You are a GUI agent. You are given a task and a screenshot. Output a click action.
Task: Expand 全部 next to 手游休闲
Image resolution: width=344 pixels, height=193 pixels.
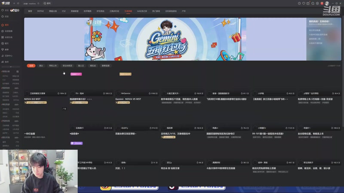coord(17,121)
